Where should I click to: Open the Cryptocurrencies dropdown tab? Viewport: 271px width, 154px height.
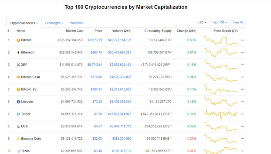click(23, 23)
